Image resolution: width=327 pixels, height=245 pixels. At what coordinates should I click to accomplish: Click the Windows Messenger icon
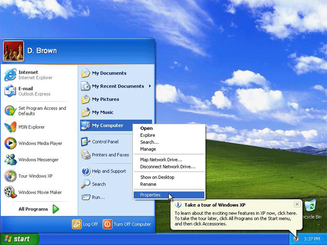pos(10,160)
